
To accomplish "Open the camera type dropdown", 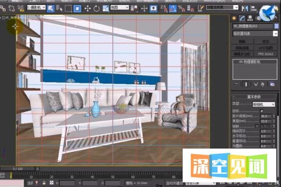I will (264, 105).
